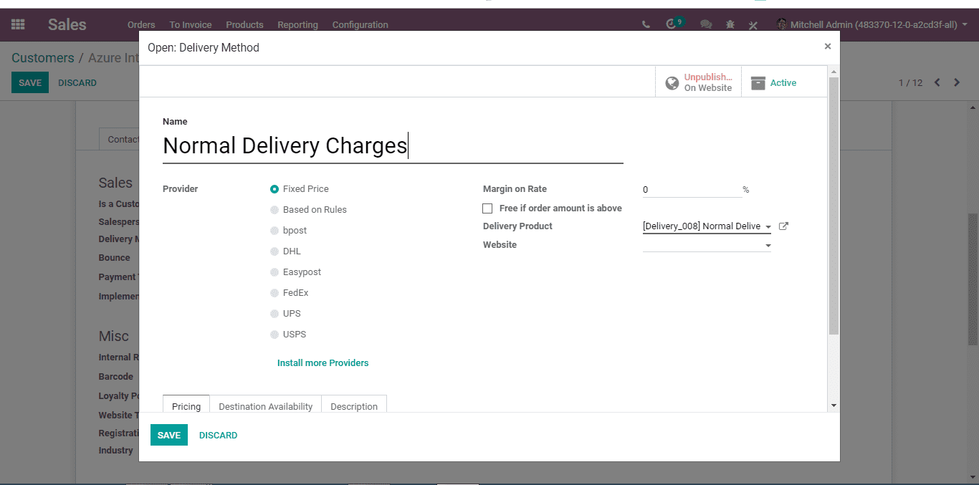Click the 1 / 12 pager text
Screen dimensions: 979x485
click(910, 83)
